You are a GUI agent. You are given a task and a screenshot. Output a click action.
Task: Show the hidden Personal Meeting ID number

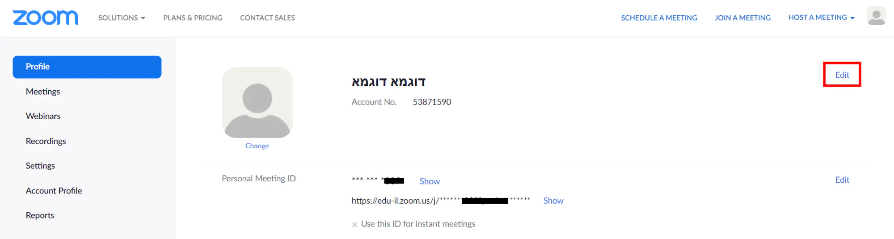(x=430, y=181)
